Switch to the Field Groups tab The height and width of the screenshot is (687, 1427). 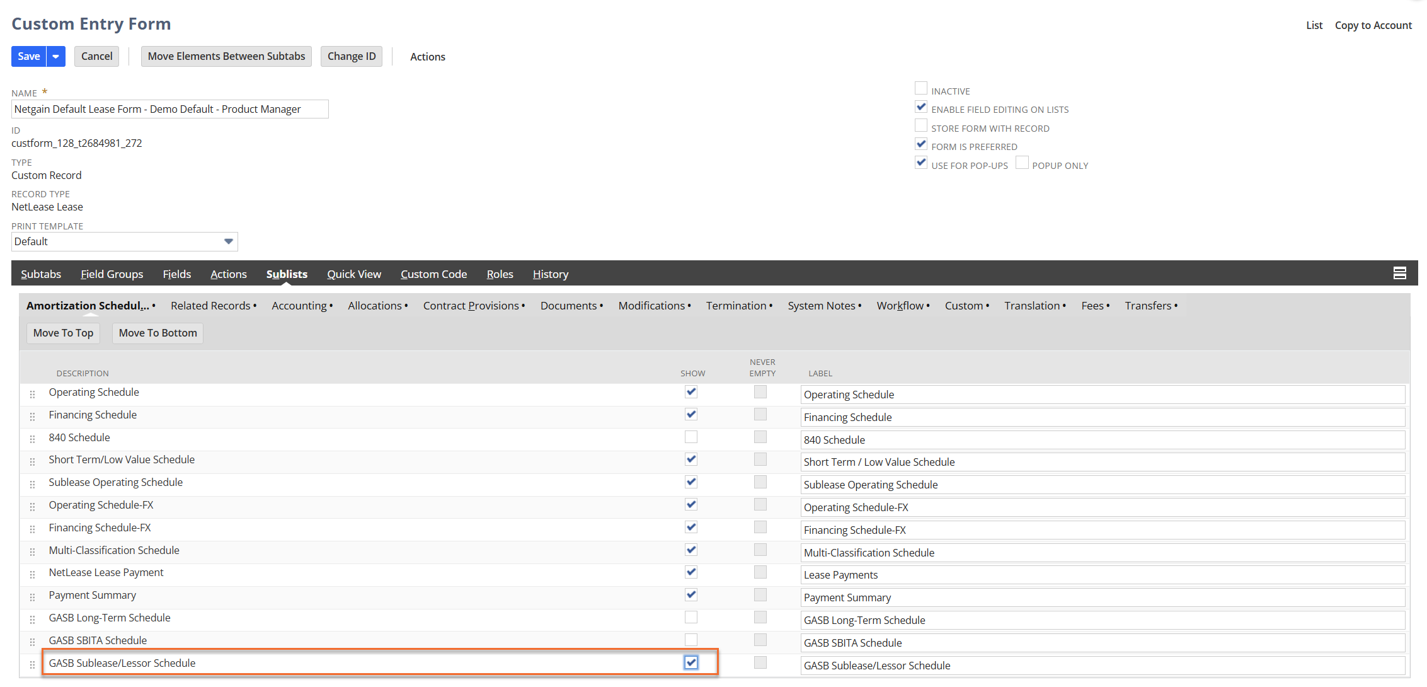(112, 274)
